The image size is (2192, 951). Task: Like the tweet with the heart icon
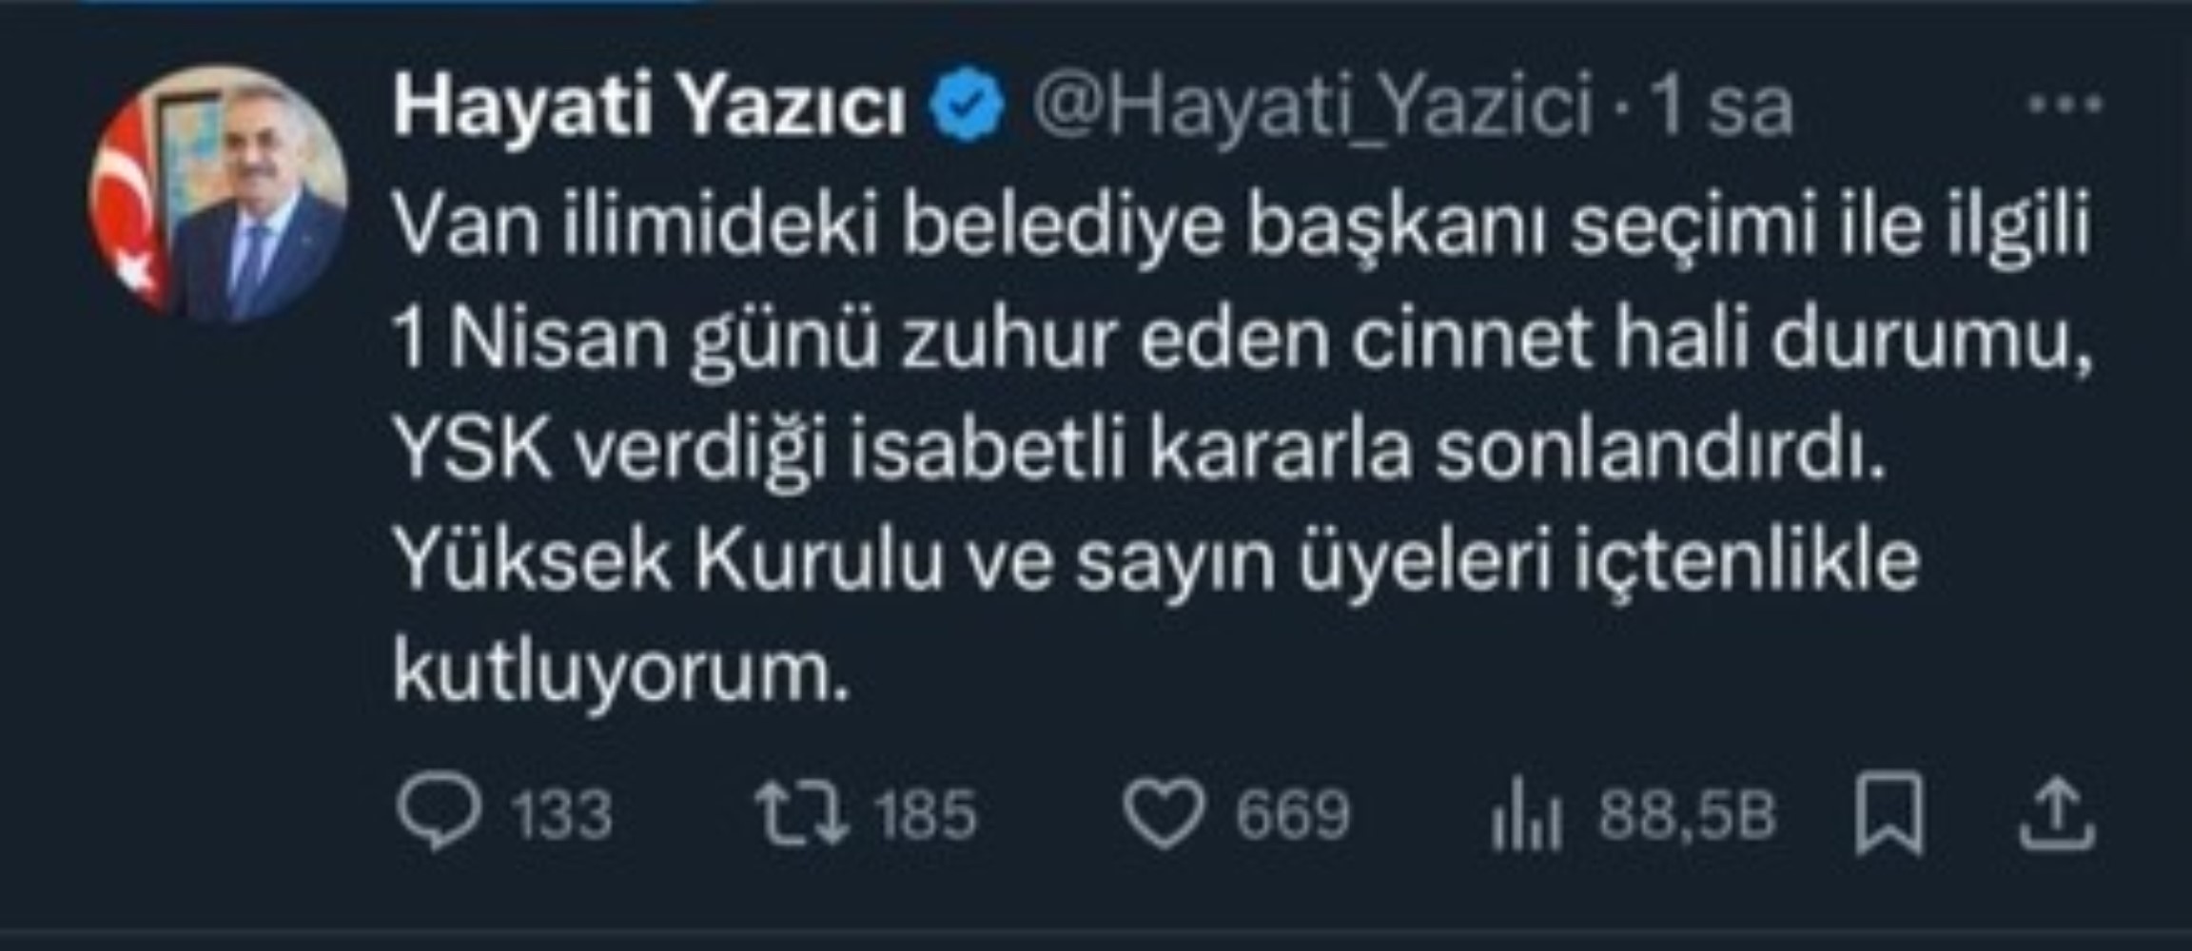click(x=1164, y=814)
